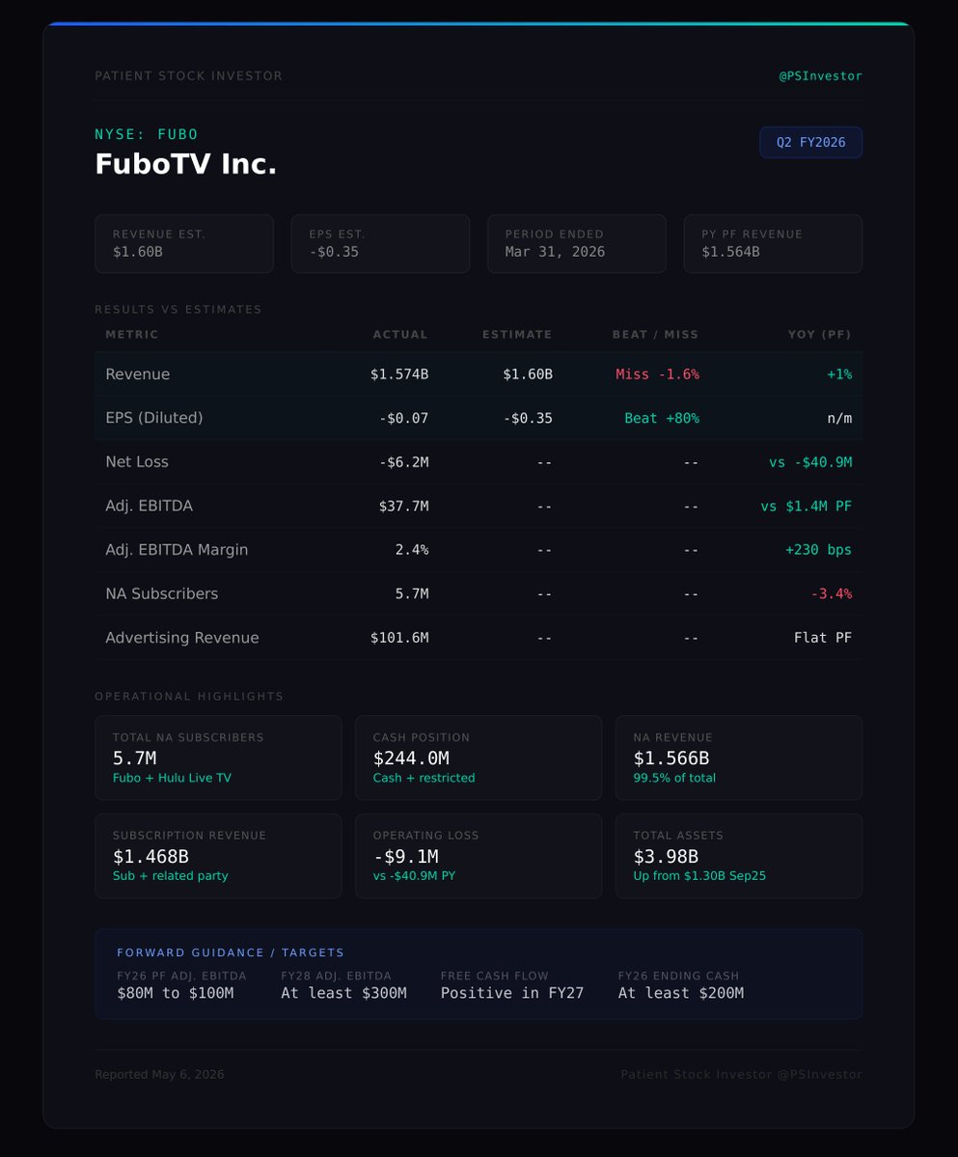Click the Positive in FY27 guidance value

(x=512, y=993)
